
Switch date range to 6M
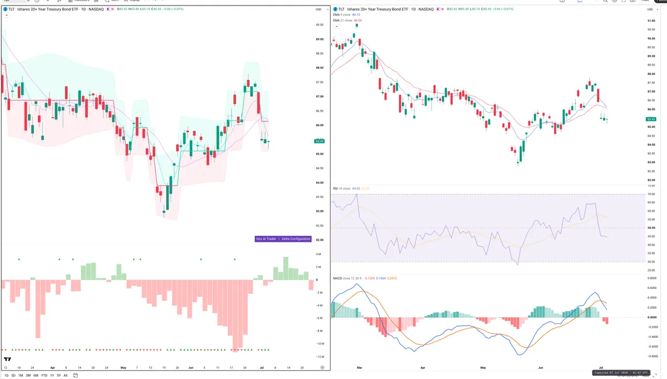[x=36, y=376]
